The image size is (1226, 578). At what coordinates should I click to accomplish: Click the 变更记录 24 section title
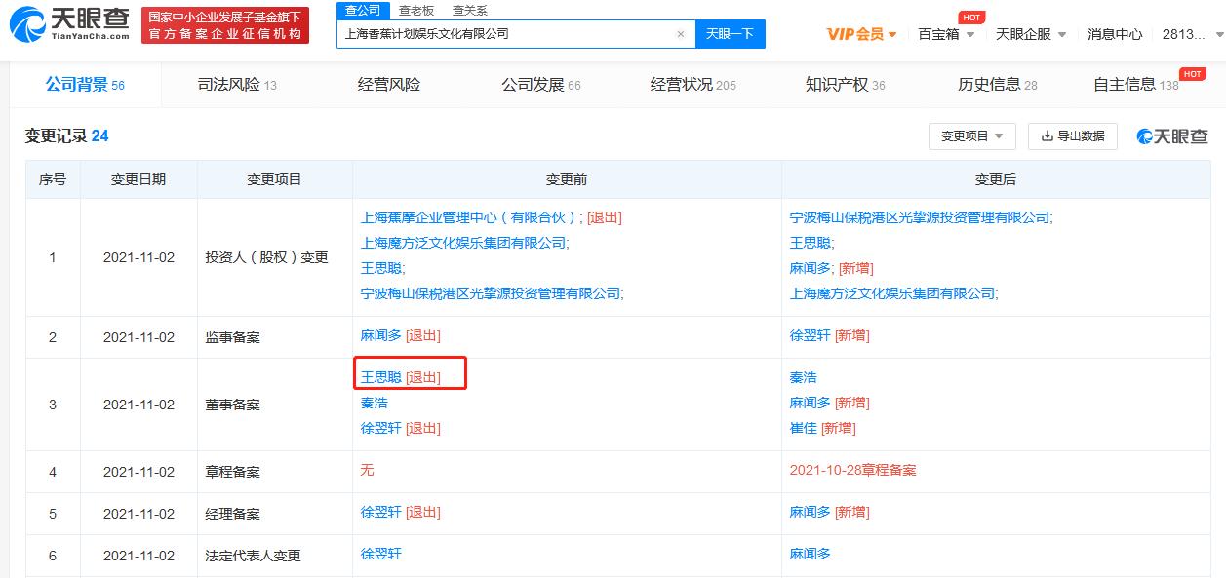tap(67, 136)
